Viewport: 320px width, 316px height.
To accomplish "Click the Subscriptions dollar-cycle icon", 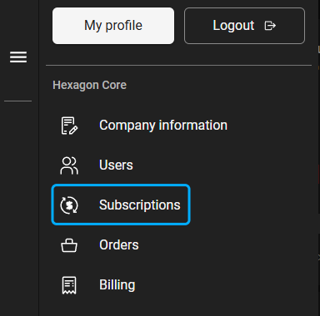I will 69,205.
